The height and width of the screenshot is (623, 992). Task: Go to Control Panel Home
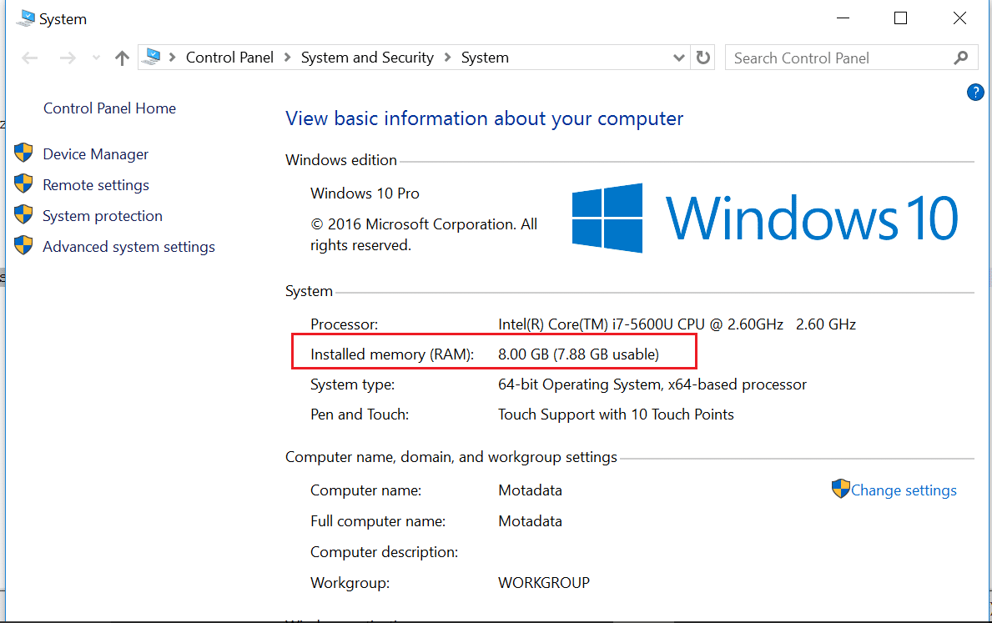pyautogui.click(x=108, y=108)
